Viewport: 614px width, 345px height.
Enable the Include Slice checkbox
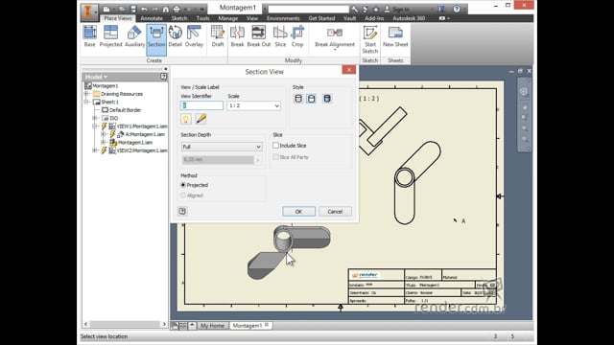click(x=275, y=146)
